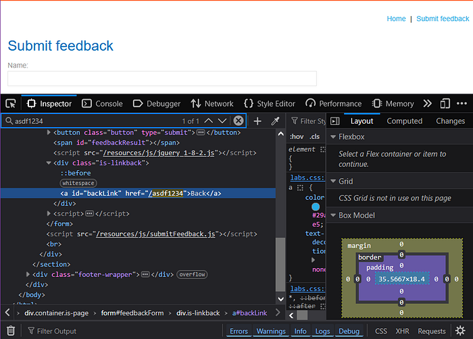This screenshot has width=473, height=339.
Task: Collapse the Flexbox section
Action: click(333, 137)
